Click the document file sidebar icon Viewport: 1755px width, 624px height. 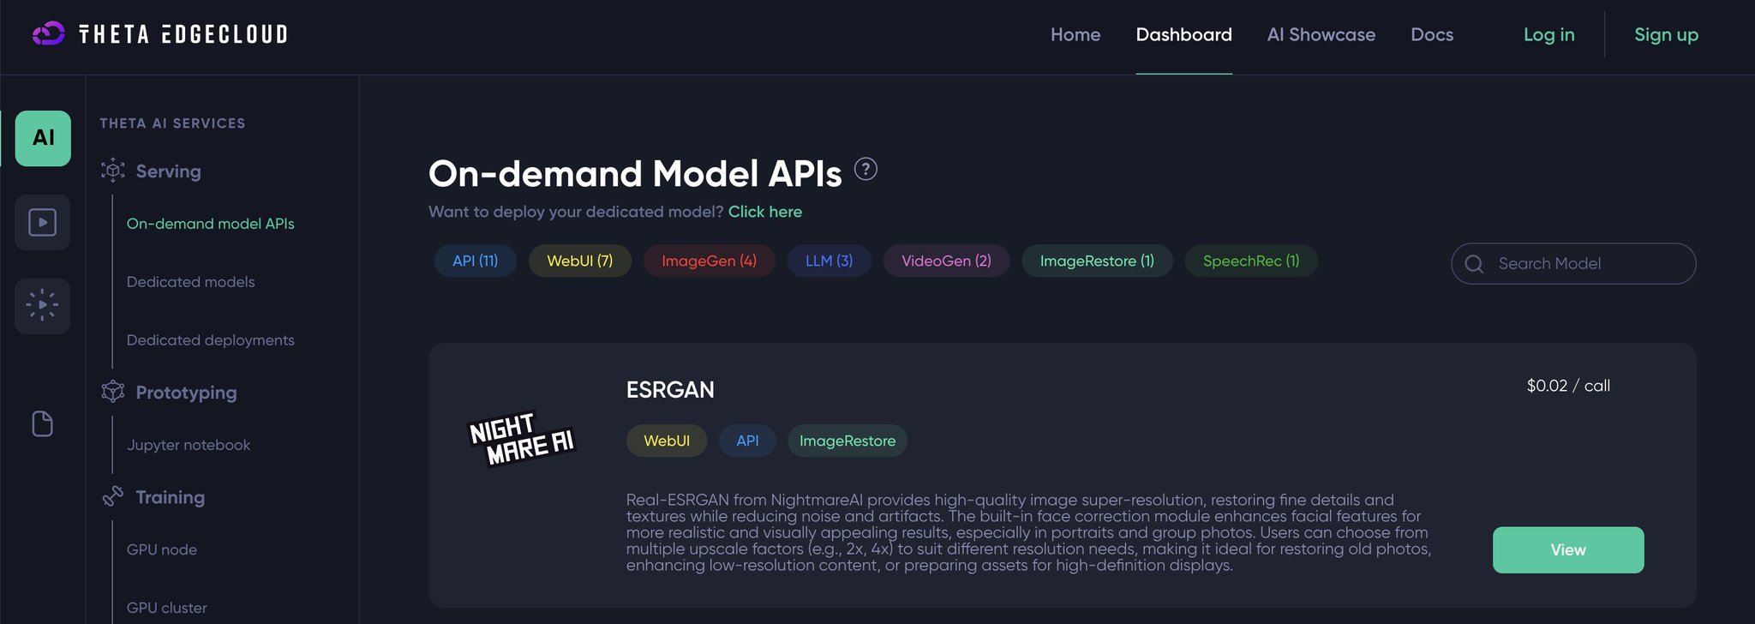43,423
